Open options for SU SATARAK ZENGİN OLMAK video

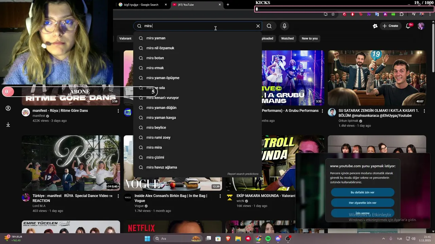point(424,111)
